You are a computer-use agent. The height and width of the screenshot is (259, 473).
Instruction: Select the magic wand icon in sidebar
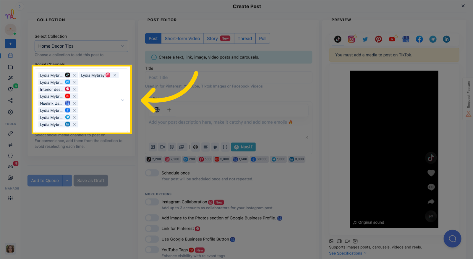[x=10, y=78]
